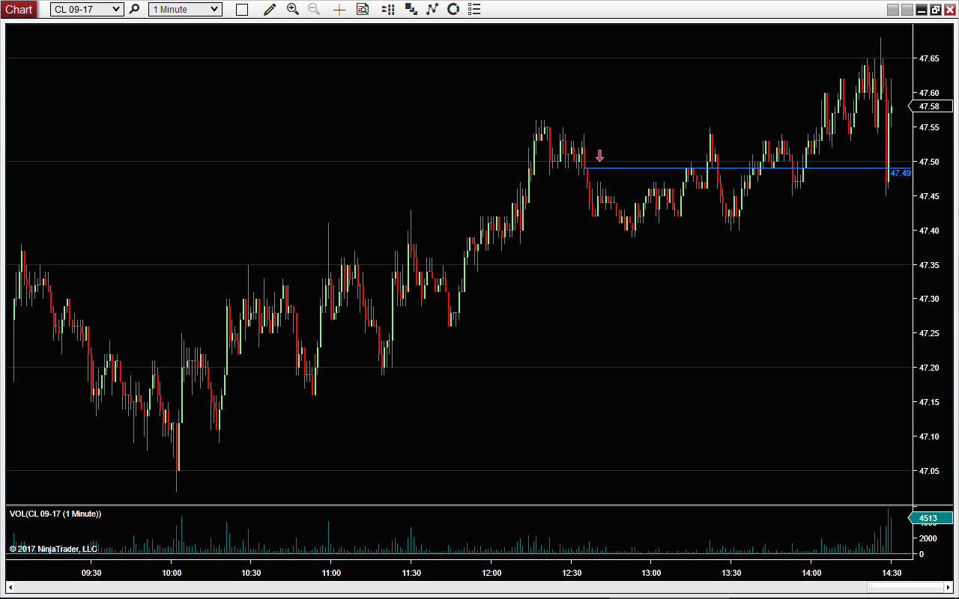This screenshot has width=959, height=599.
Task: Open the CL 09-17 instrument dropdown
Action: pos(87,9)
